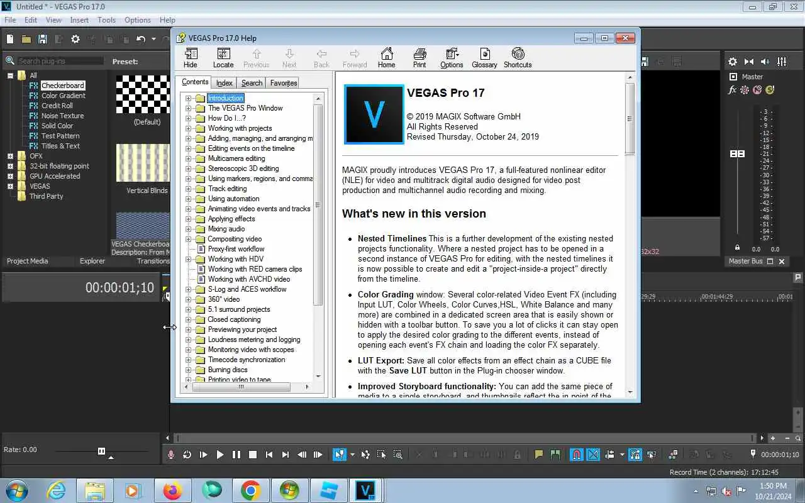Viewport: 805px width, 503px height.
Task: Select the Zoom Edit tool
Action: pos(397,455)
